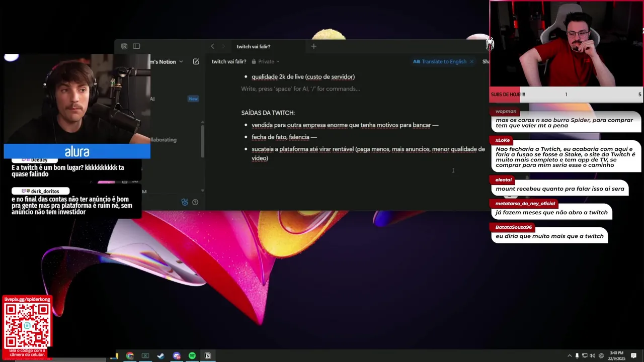Go back with Notion's left arrow
Image resolution: width=644 pixels, height=362 pixels.
pos(212,46)
